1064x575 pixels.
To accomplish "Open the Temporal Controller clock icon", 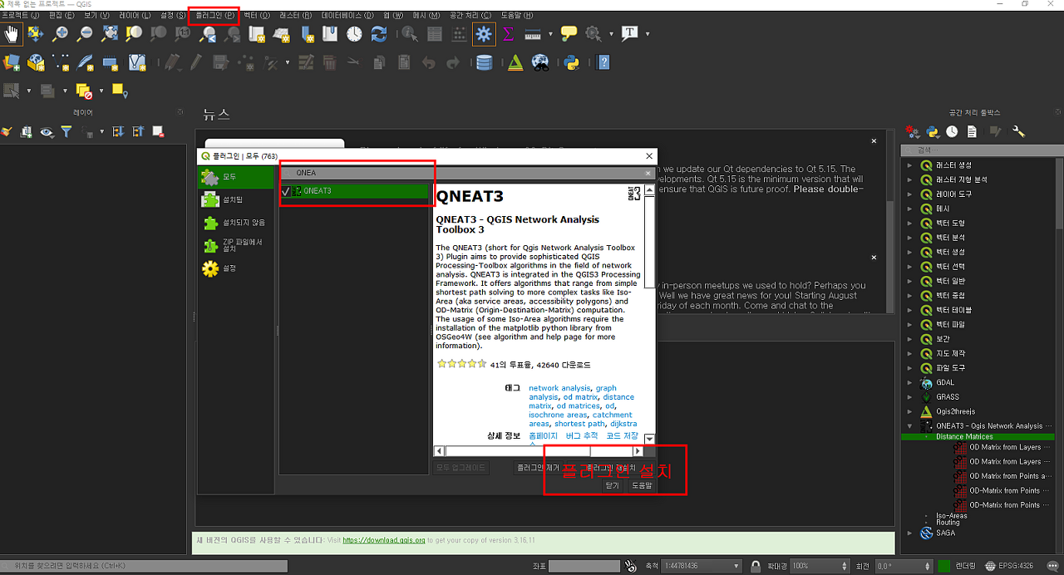I will tap(355, 34).
